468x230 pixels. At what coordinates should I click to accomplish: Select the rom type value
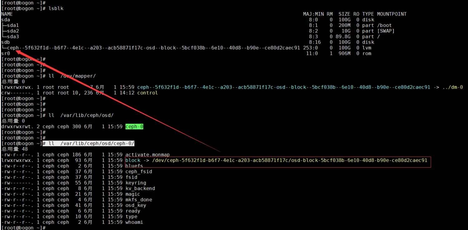tap(367, 53)
